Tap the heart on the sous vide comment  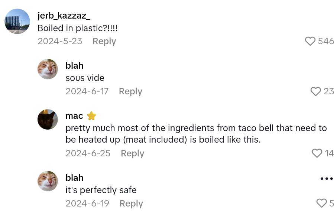(x=316, y=91)
